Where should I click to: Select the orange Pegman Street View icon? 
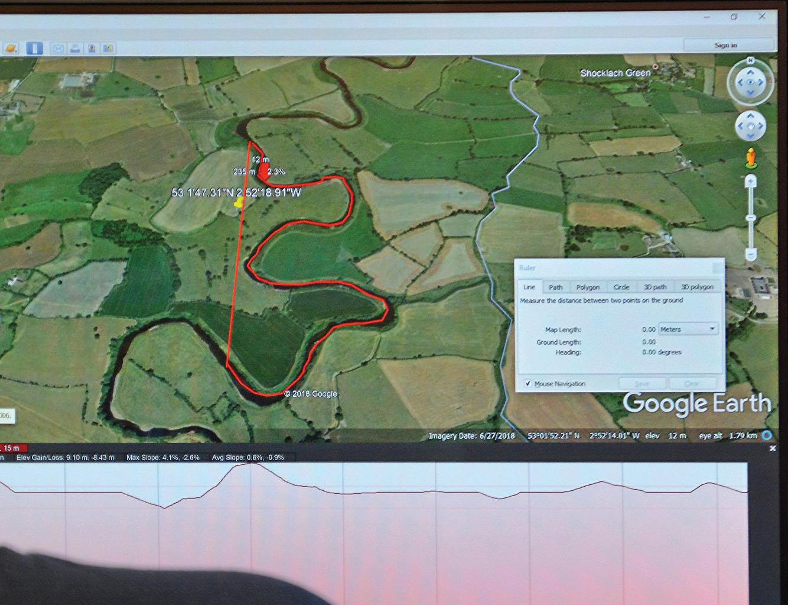tap(751, 158)
